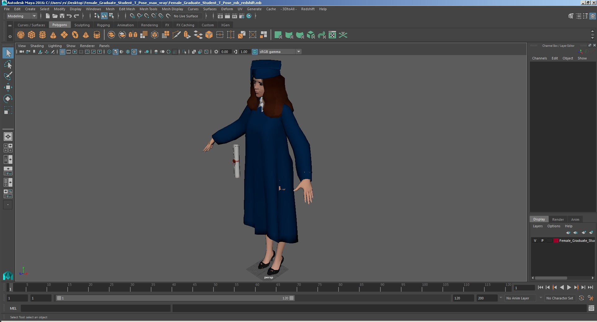Toggle Auto Keyframe button

coord(581,298)
